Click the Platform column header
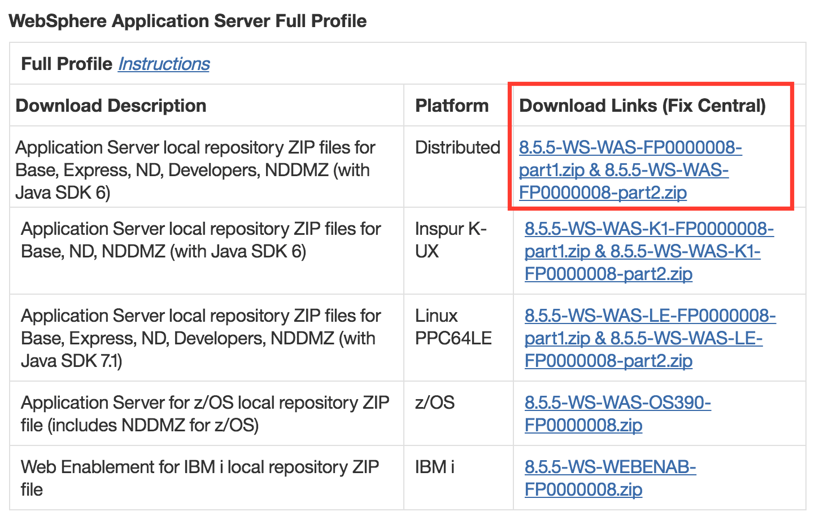Screen dimensions: 828x516 [x=452, y=106]
